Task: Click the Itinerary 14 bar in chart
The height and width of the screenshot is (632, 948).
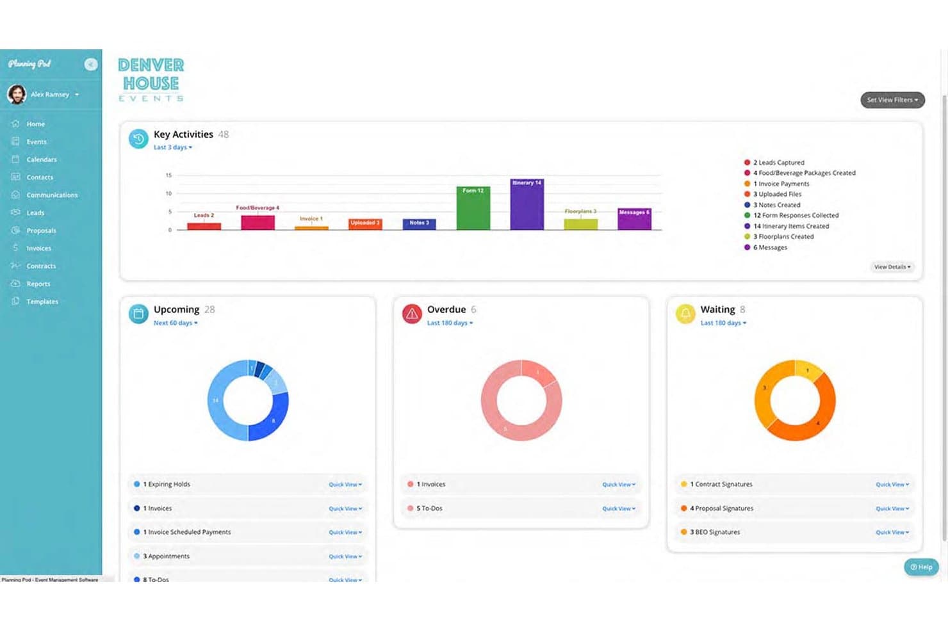Action: 527,204
